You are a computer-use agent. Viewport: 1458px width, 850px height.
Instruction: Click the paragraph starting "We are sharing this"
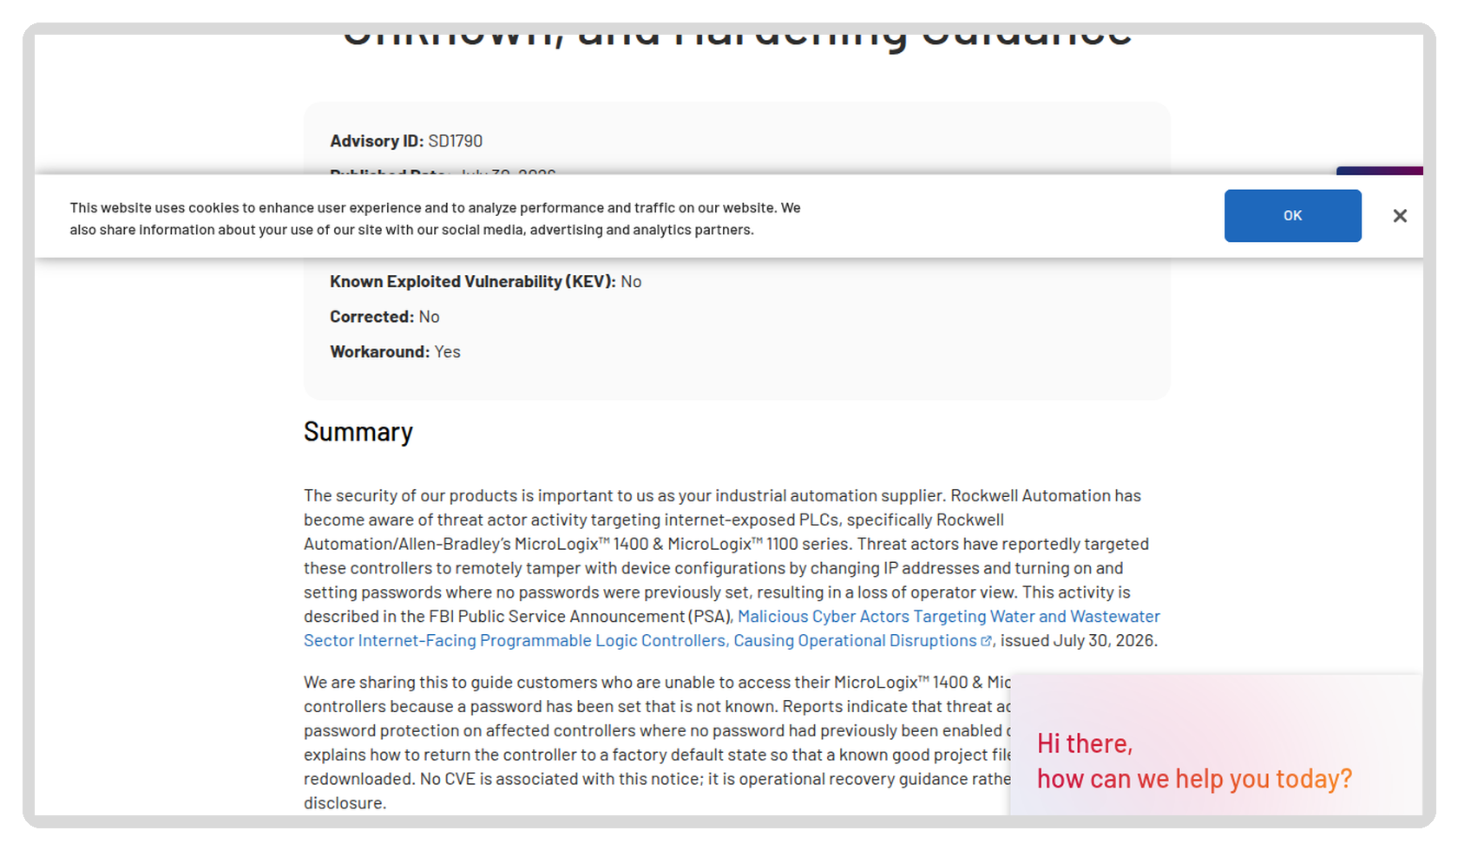(x=657, y=742)
